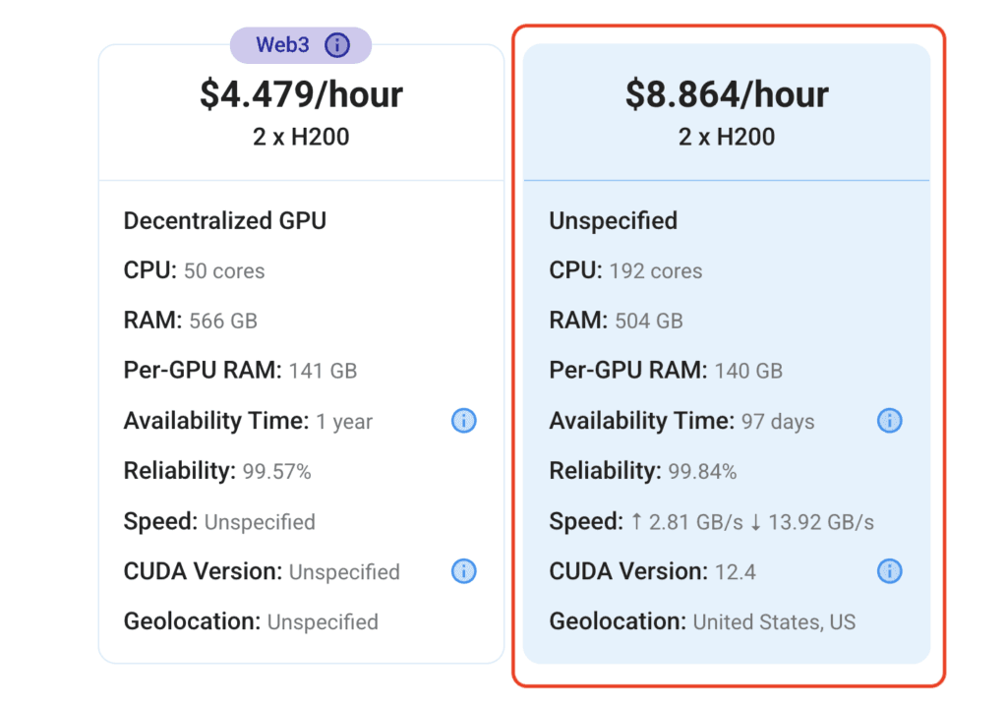Click the 2 x H200 text under $4.479/hour
The height and width of the screenshot is (705, 1007).
[301, 137]
